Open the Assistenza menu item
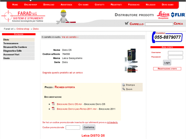186x139 pixels. pos(66,5)
